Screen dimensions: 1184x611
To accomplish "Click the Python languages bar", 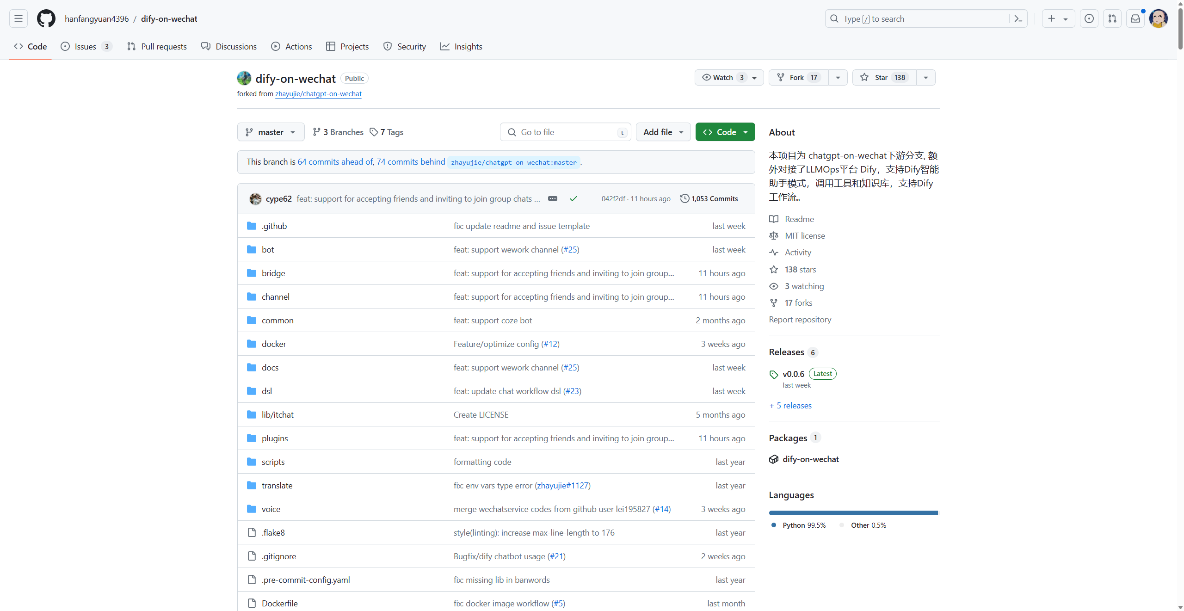I will 853,512.
